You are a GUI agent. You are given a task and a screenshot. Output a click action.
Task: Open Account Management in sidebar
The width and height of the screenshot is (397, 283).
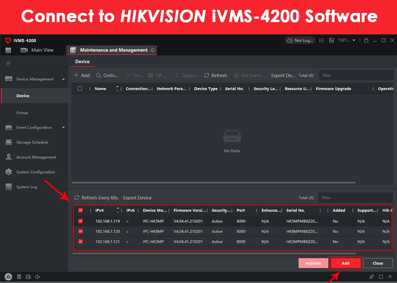pos(36,157)
